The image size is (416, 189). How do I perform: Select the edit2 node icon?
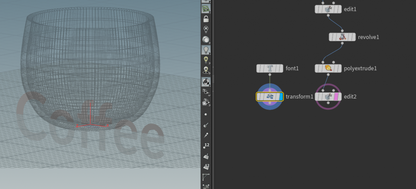[x=328, y=97]
